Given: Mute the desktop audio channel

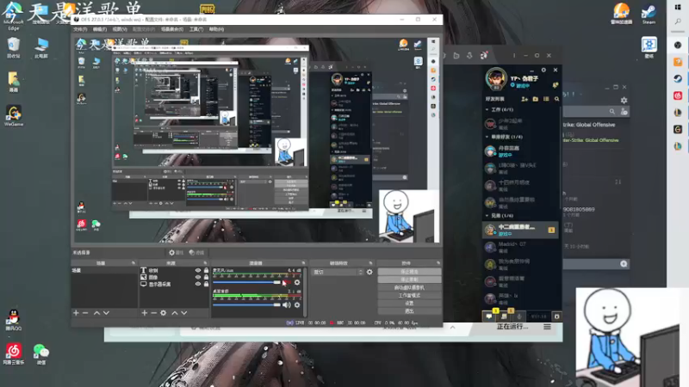Looking at the screenshot, I should tap(287, 305).
